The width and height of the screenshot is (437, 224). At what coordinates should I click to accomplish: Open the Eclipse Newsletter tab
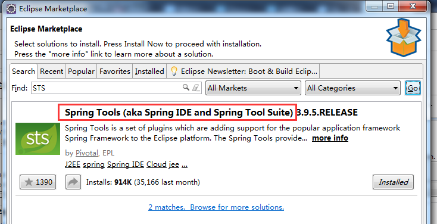tap(244, 71)
